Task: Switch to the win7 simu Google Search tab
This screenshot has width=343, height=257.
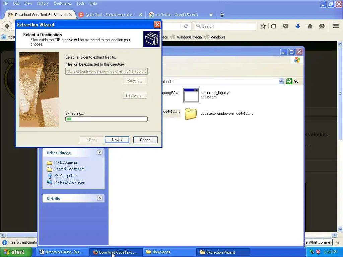Action: (x=177, y=15)
